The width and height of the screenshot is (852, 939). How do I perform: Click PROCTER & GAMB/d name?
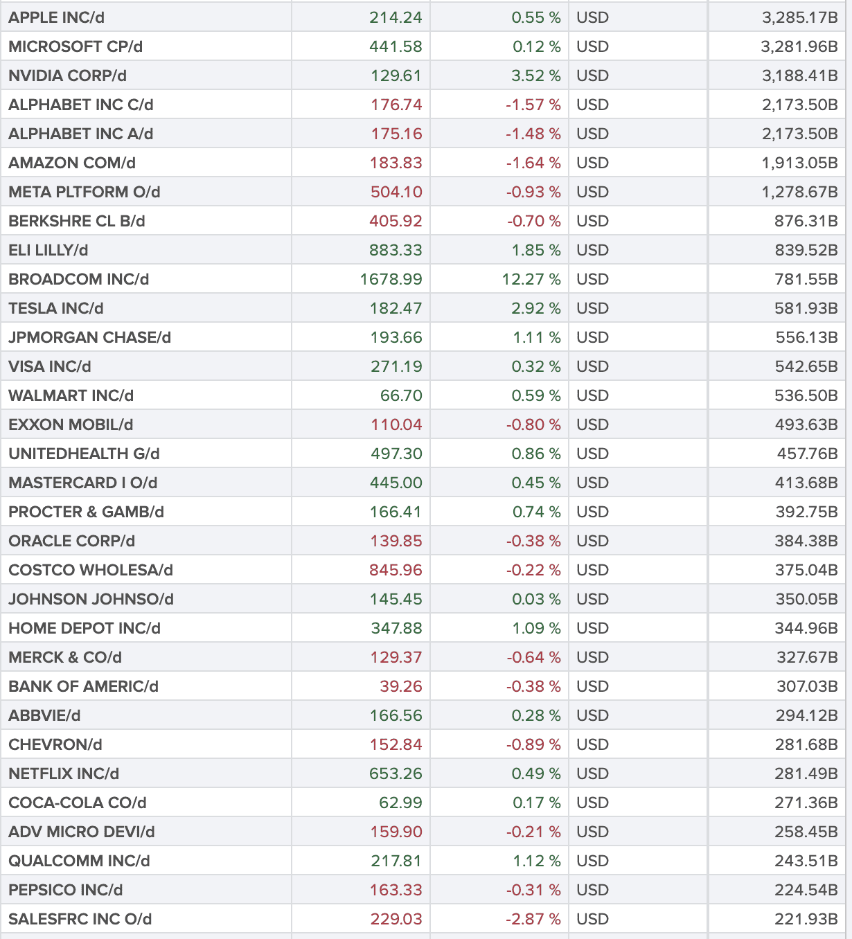(x=87, y=512)
